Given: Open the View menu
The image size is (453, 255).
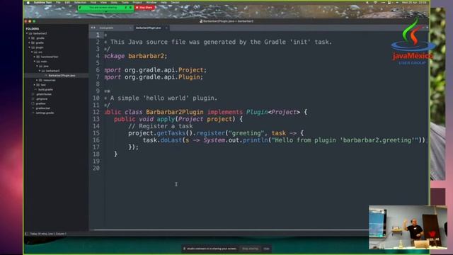Looking at the screenshot, I should click(103, 2).
